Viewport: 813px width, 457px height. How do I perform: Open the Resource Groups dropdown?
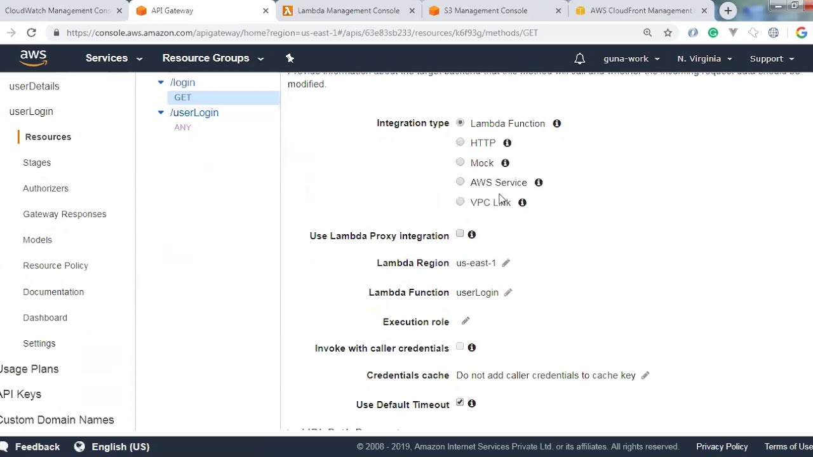(x=213, y=58)
